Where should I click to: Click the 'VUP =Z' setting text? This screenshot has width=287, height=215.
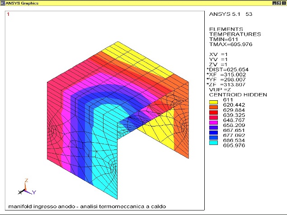(x=220, y=90)
